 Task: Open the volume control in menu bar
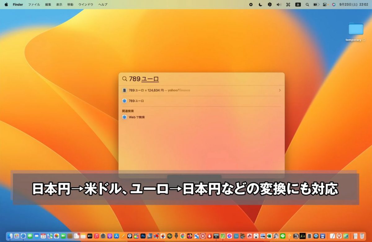pyautogui.click(x=279, y=5)
